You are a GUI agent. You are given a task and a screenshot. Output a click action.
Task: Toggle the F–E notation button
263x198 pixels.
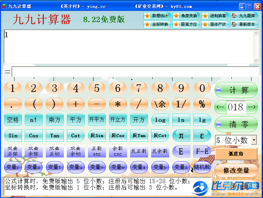[x=202, y=152]
